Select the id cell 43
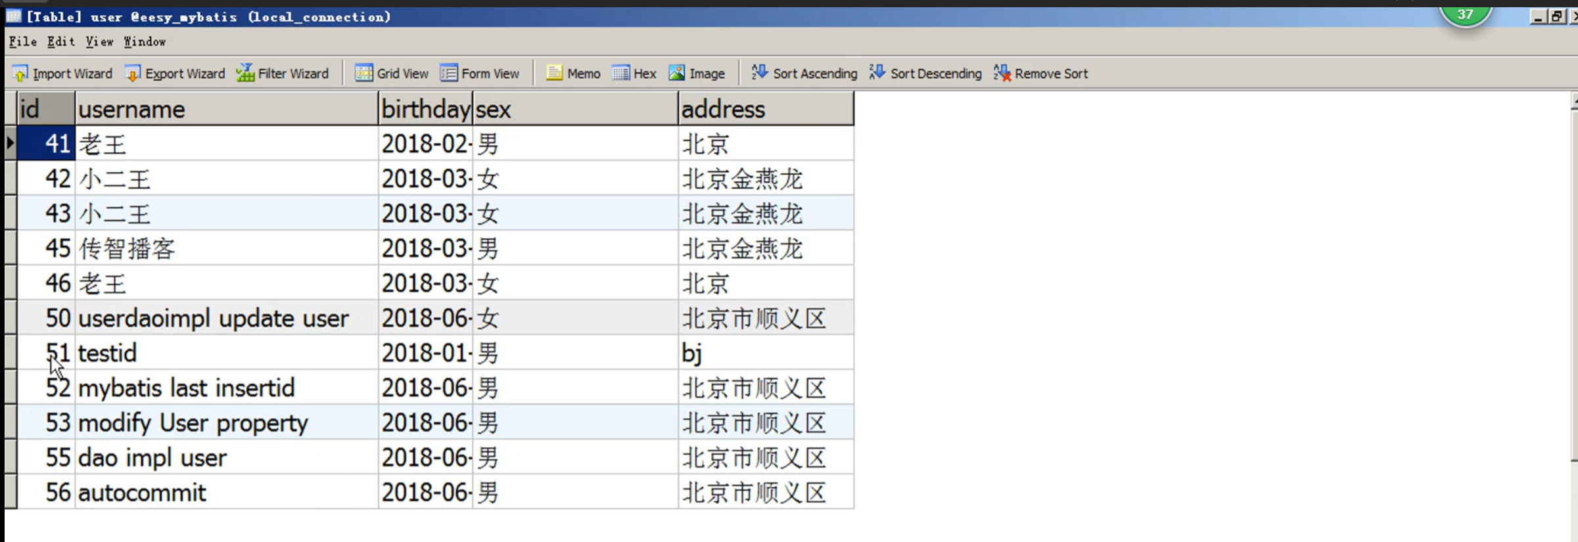Viewport: 1578px width, 542px height. (46, 214)
